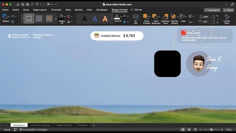Zoom in with the plus button
Screen dimensions: 236x133
coord(222,130)
